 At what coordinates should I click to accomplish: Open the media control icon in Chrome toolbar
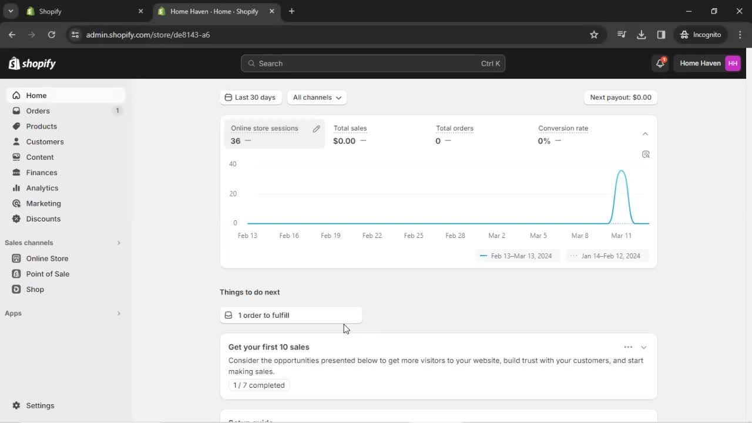622,35
